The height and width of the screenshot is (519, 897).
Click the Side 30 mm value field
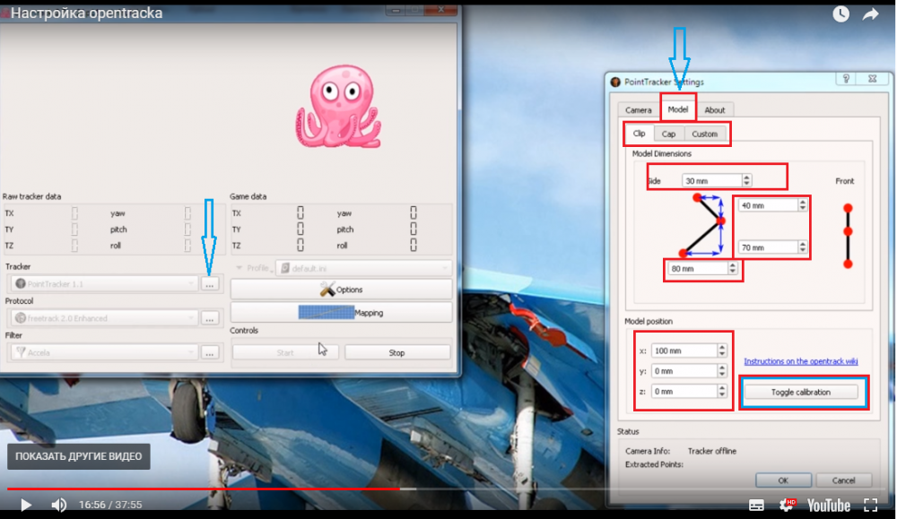[x=710, y=181]
